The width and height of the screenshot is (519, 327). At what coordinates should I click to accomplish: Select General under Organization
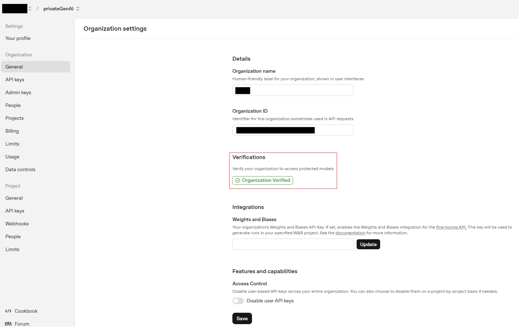pos(36,67)
